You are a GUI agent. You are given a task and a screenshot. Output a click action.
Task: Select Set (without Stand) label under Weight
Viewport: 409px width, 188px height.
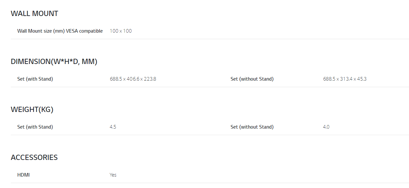click(252, 127)
